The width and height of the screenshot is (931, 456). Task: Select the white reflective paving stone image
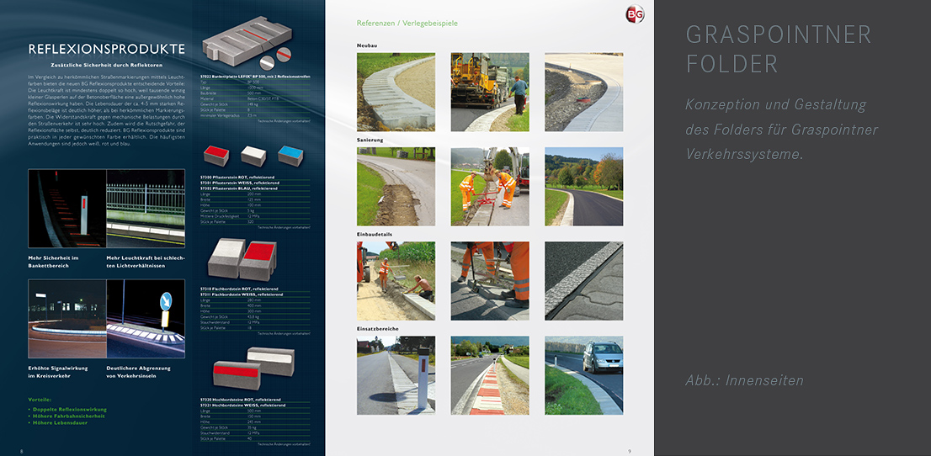click(253, 155)
